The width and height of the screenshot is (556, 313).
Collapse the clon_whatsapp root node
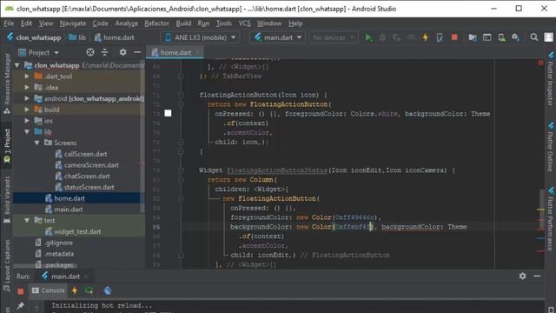[x=17, y=65]
